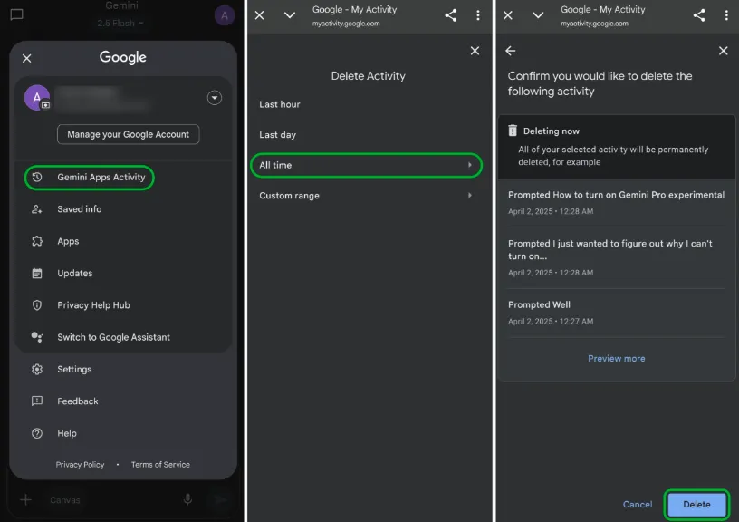Open Settings gear icon in account menu
Screen dimensions: 739x522
click(x=37, y=369)
